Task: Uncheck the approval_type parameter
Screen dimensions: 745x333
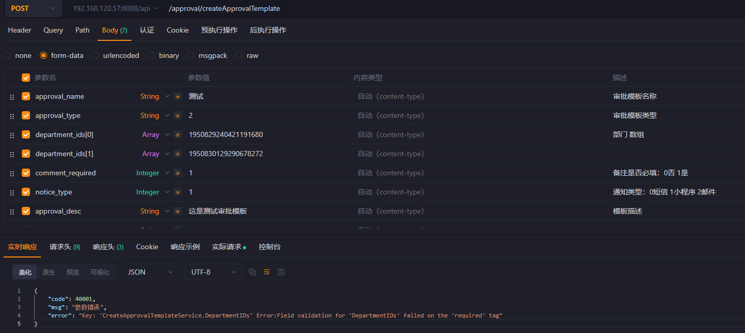Action: (26, 115)
